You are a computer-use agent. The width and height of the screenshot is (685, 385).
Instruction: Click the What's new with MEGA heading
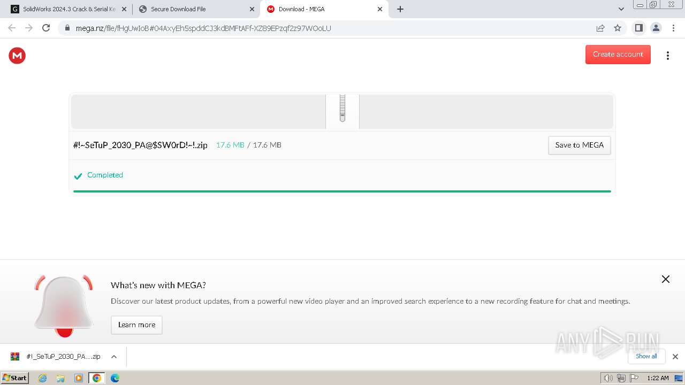(x=158, y=285)
